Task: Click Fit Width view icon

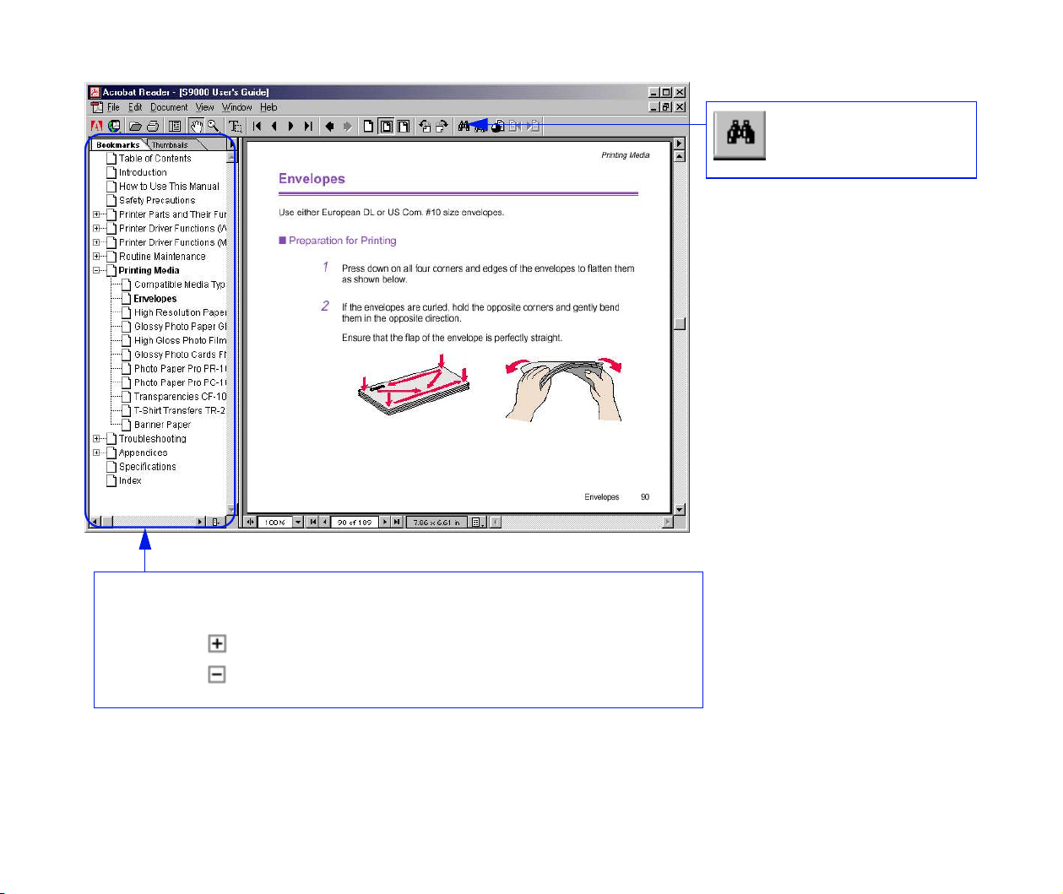Action: pyautogui.click(x=404, y=127)
